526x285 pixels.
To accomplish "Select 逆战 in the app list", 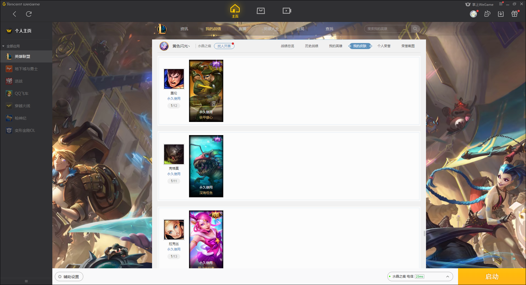I will [26, 81].
